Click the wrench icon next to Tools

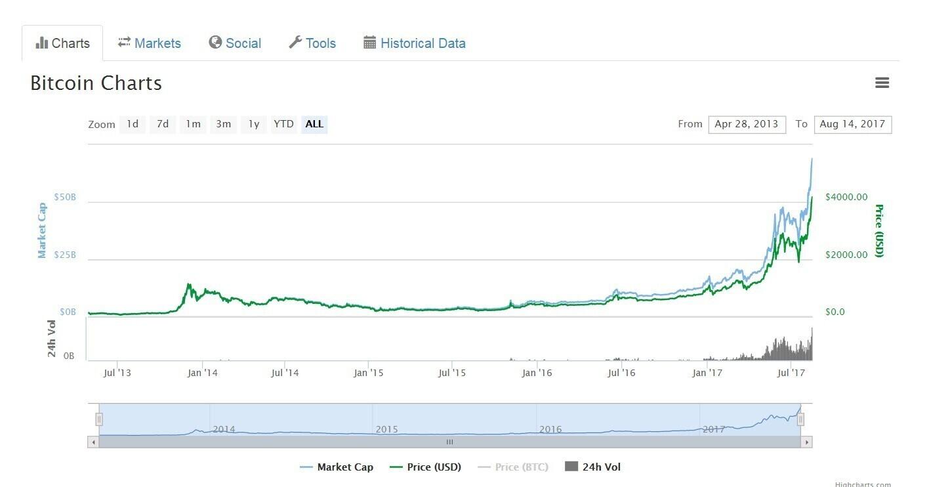(297, 42)
